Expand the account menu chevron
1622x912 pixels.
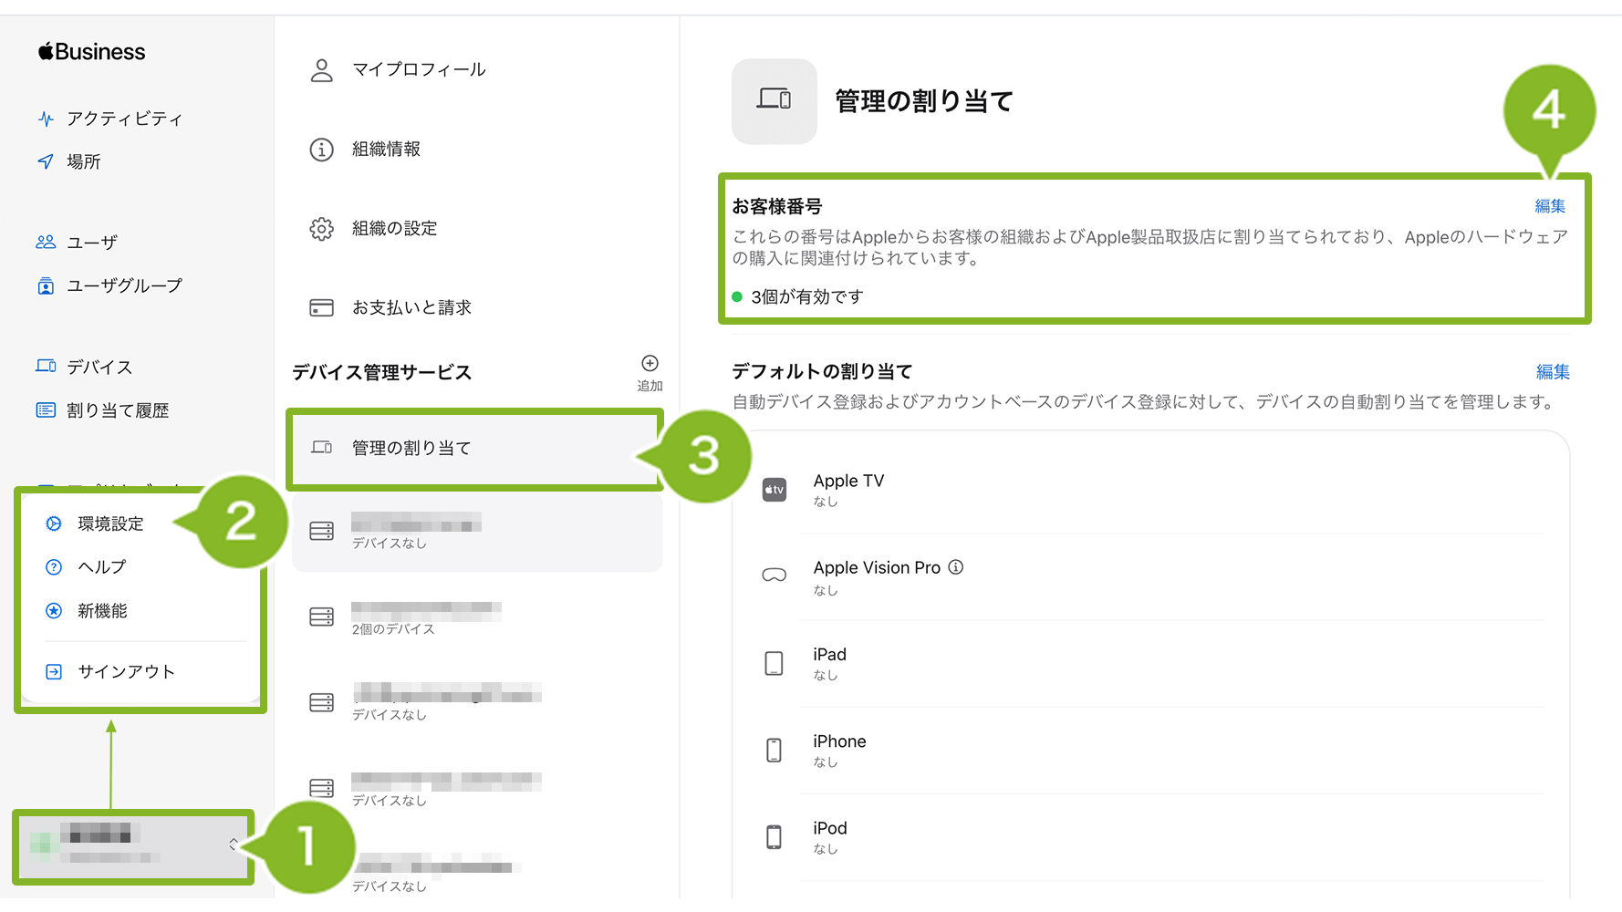[x=234, y=845]
